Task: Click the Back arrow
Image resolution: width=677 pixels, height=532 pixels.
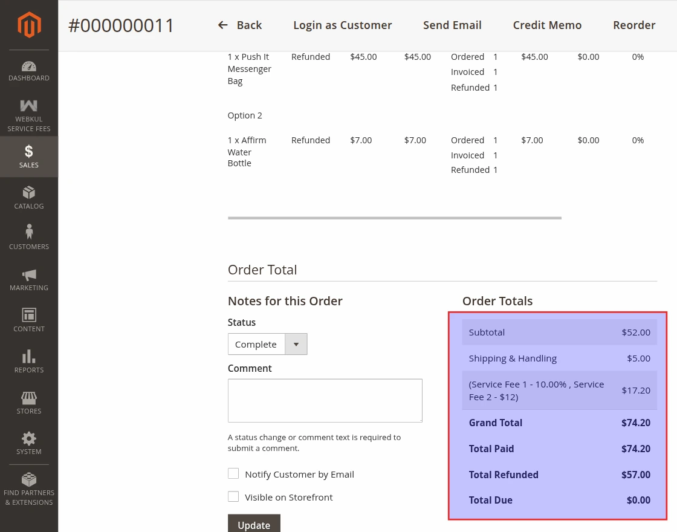Action: pyautogui.click(x=223, y=25)
